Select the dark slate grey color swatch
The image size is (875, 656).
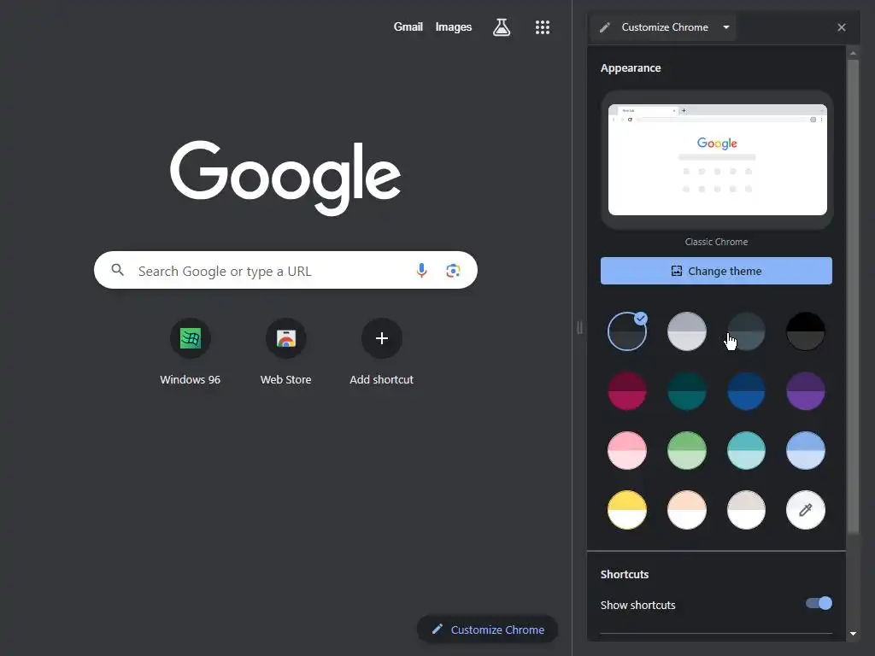tap(746, 331)
